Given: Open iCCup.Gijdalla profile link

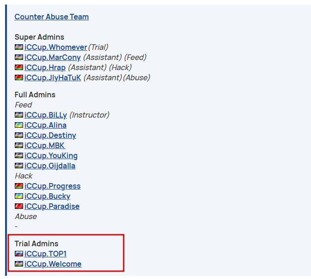Looking at the screenshot, I should point(50,166).
